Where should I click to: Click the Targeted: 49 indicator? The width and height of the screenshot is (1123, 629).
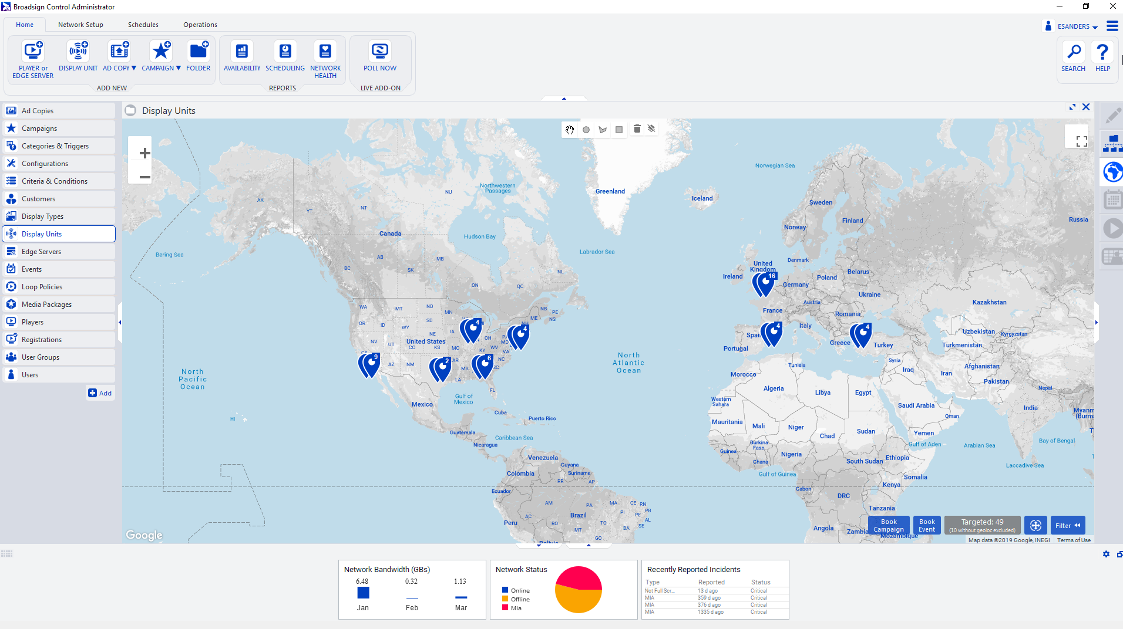[982, 525]
